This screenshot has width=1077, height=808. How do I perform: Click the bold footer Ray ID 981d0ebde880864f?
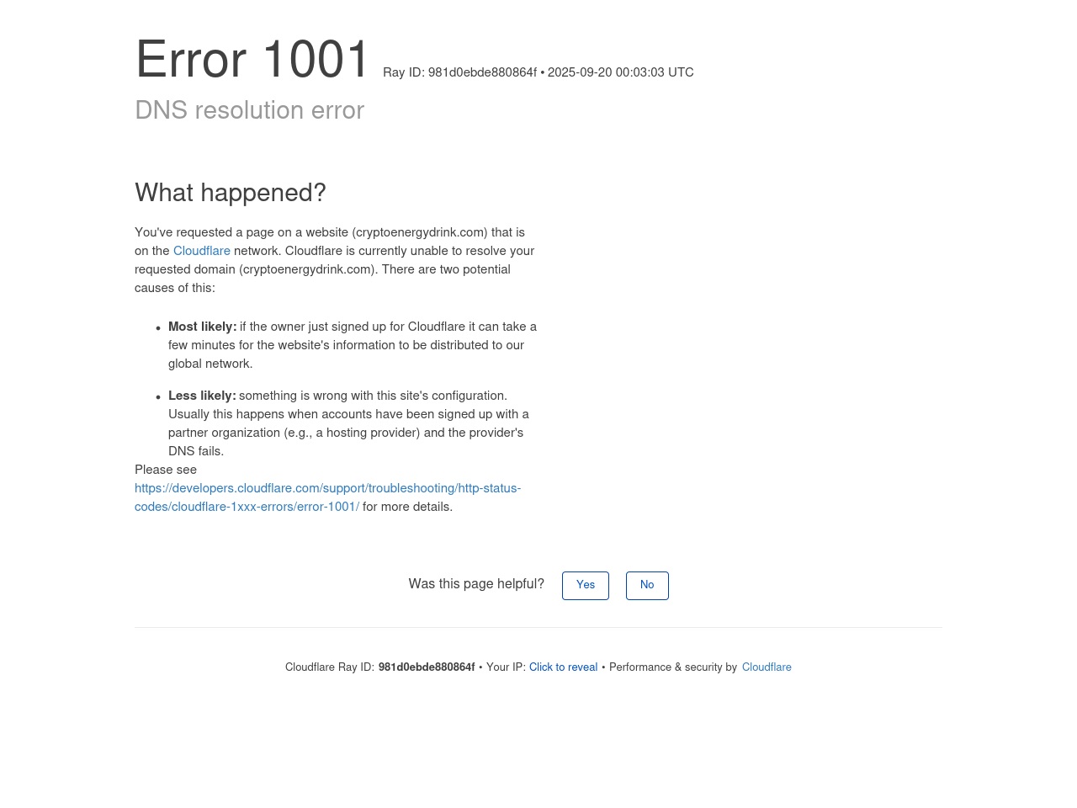(x=427, y=667)
